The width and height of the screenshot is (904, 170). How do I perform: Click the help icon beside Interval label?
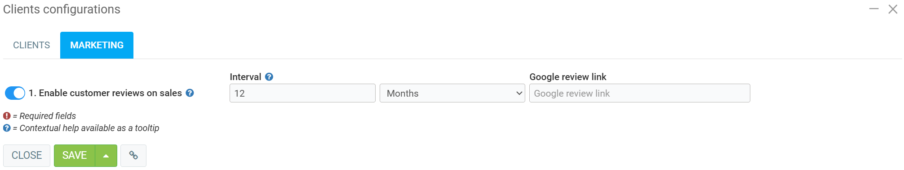coord(269,77)
